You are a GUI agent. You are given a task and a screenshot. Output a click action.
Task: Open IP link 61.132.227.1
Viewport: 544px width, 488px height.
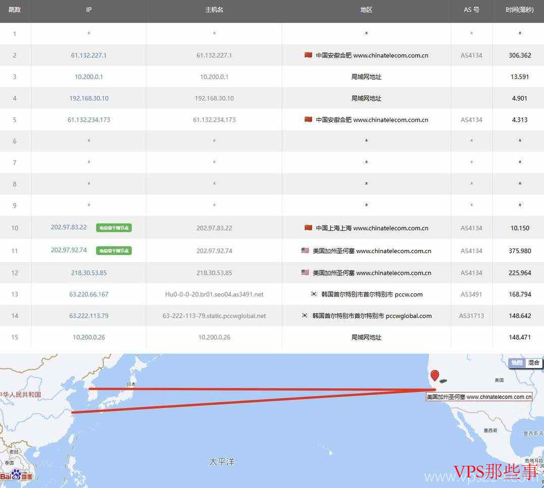click(89, 55)
